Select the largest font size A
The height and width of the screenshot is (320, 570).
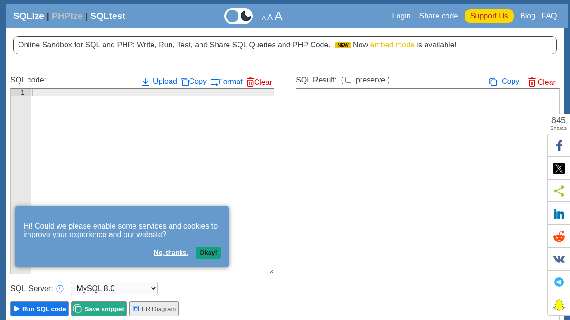pos(278,16)
